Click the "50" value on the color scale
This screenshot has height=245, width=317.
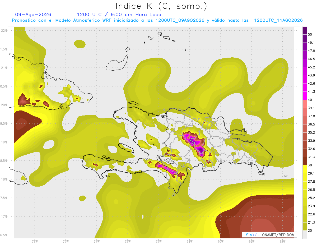tap(310, 35)
